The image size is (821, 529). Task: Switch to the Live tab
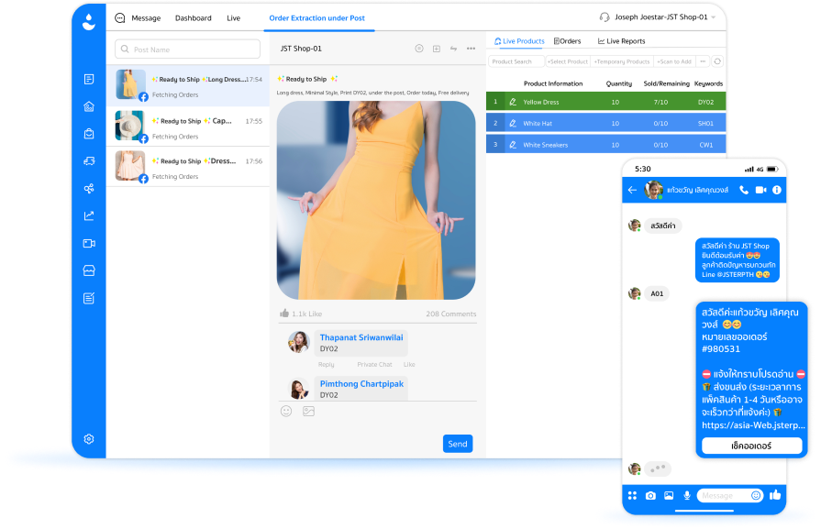point(234,18)
